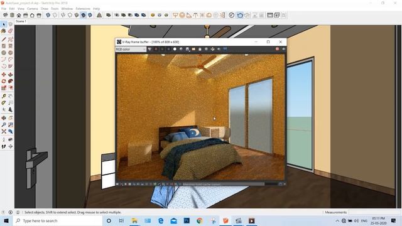This screenshot has height=226, width=402.
Task: Open the V-Ray Asset Editor
Action: pos(232,15)
